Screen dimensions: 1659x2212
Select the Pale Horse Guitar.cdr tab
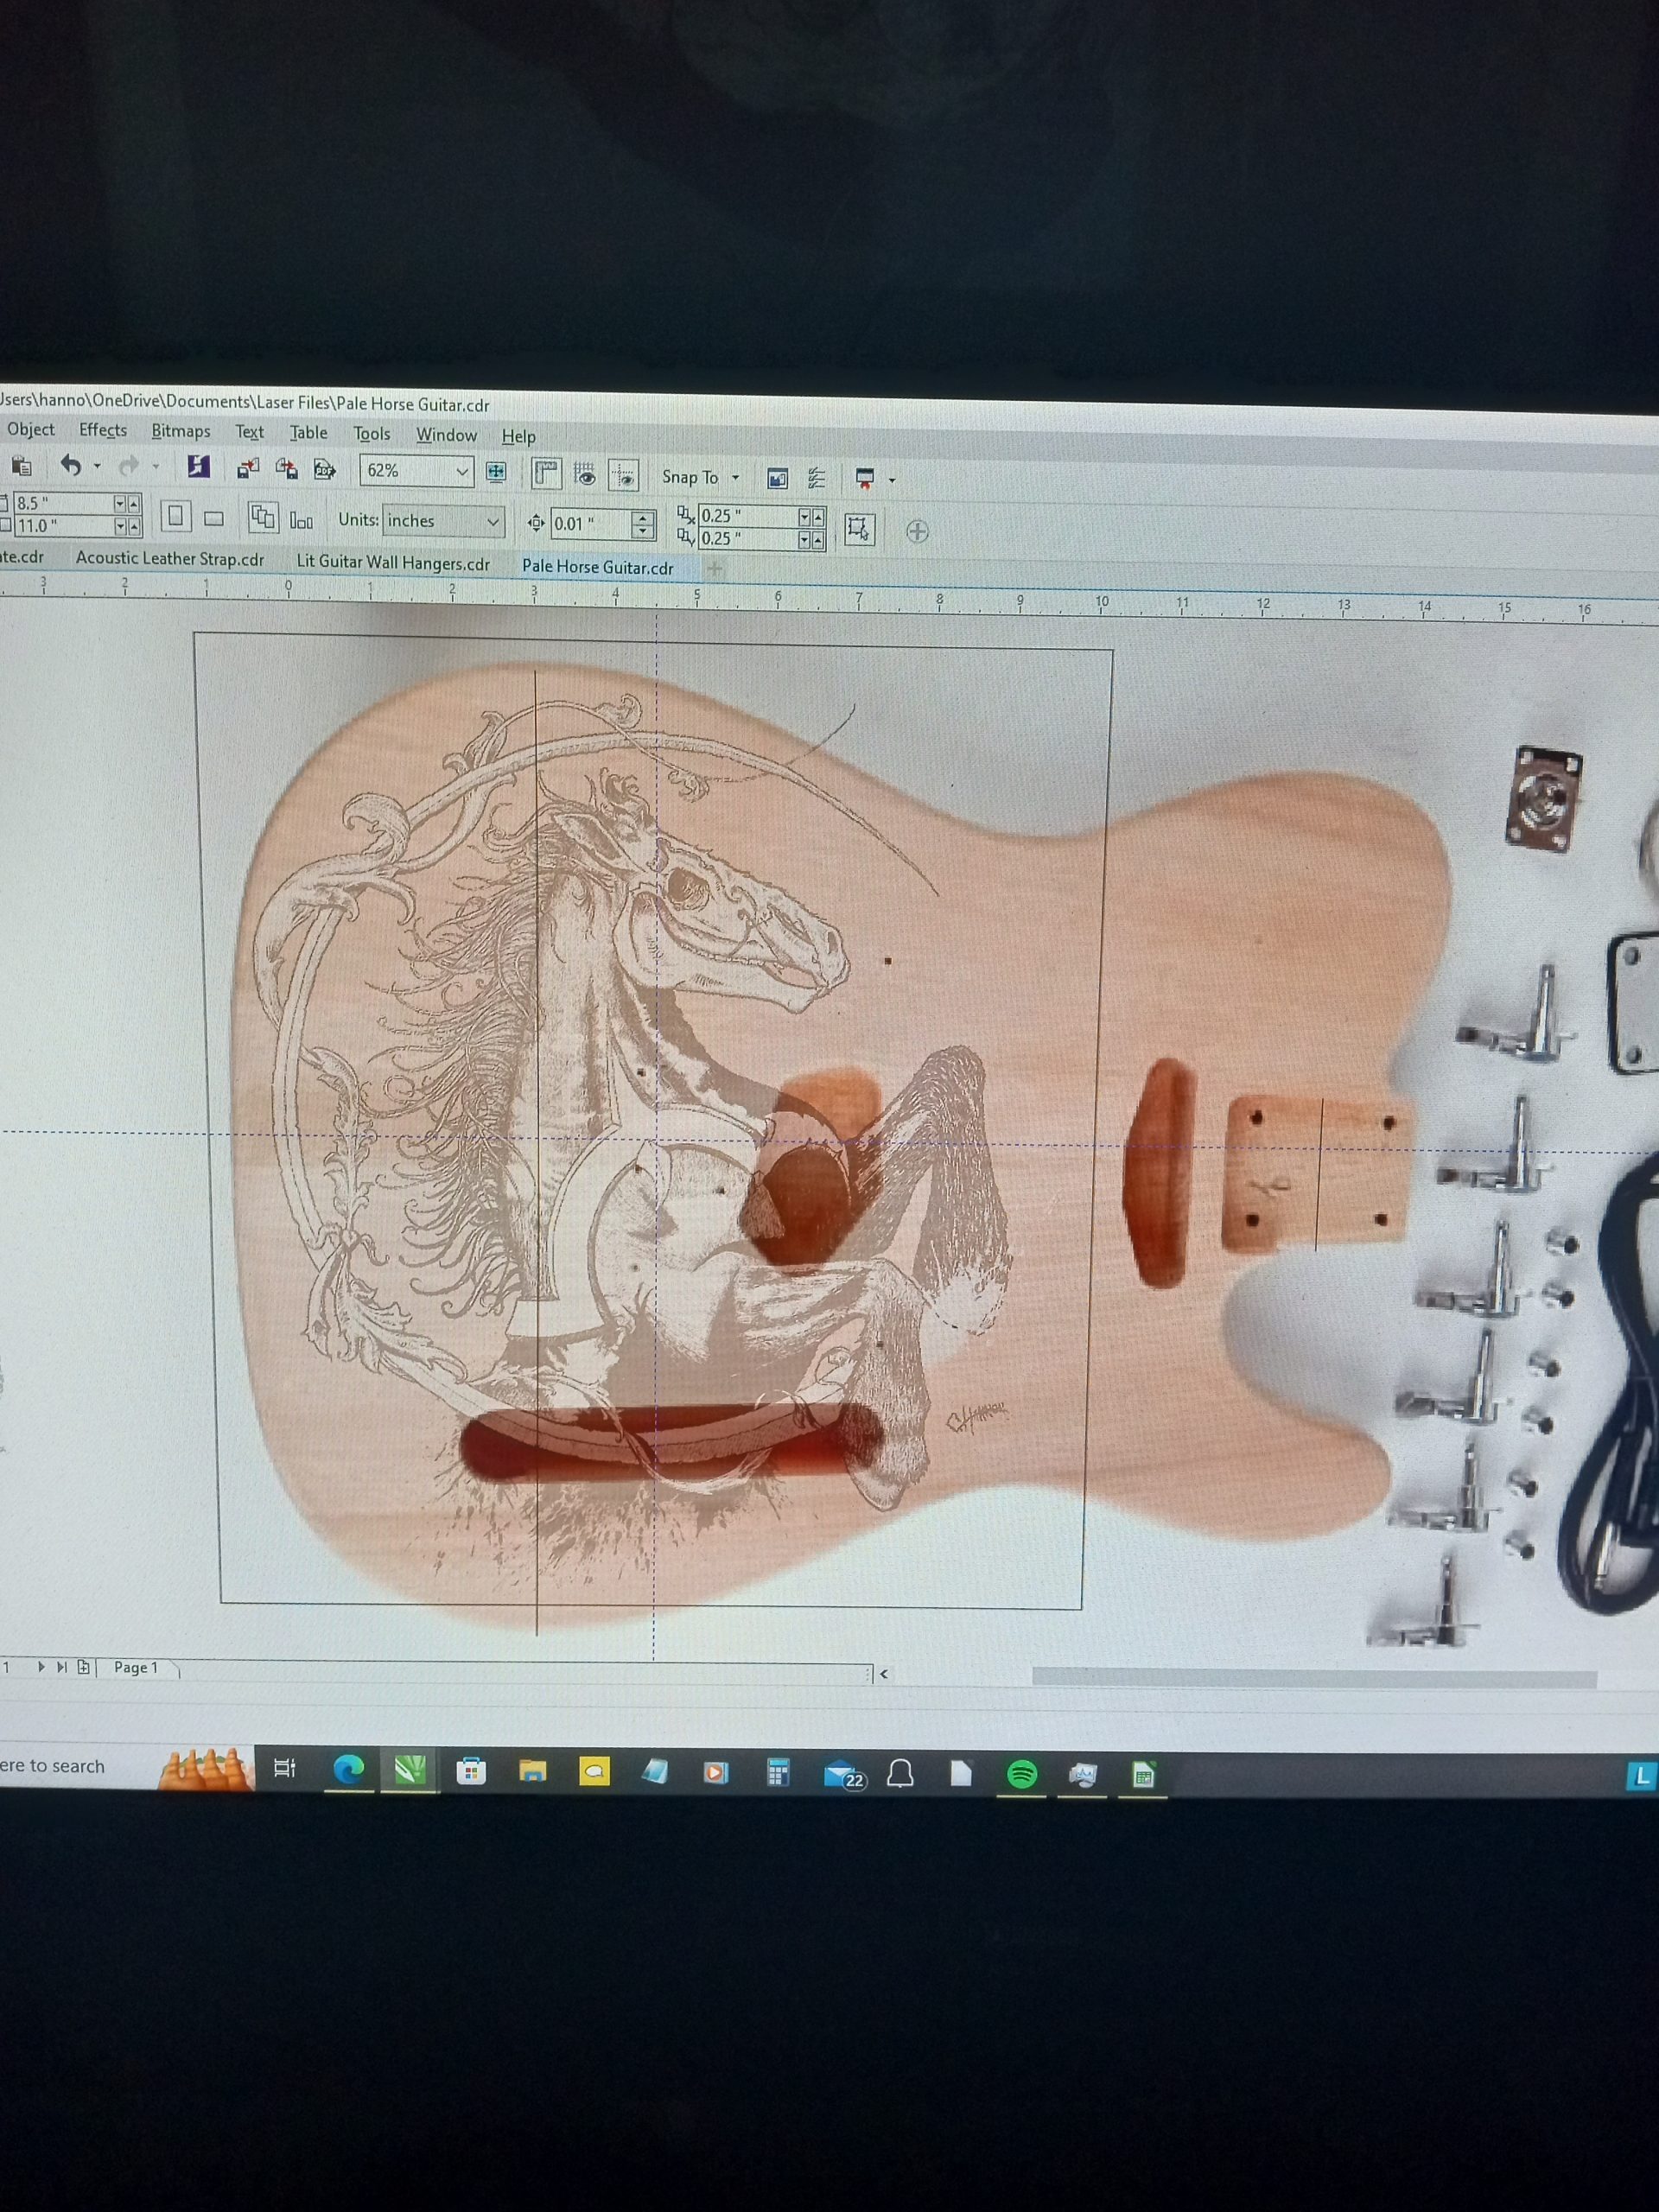point(597,567)
